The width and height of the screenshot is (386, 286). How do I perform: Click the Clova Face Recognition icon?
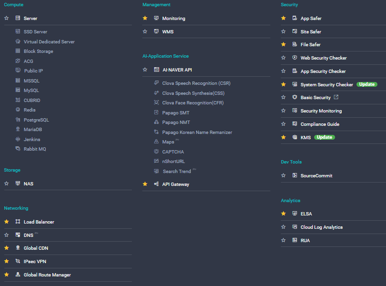tap(156, 102)
